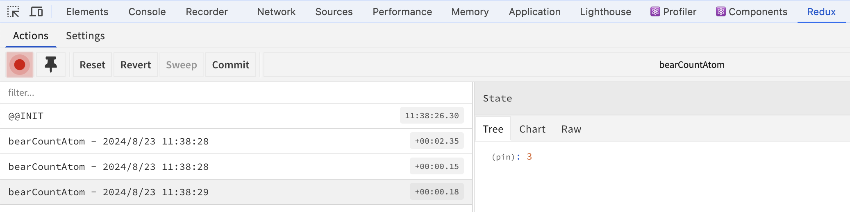Click the pin (lock changes) icon
This screenshot has width=850, height=212.
coord(51,65)
